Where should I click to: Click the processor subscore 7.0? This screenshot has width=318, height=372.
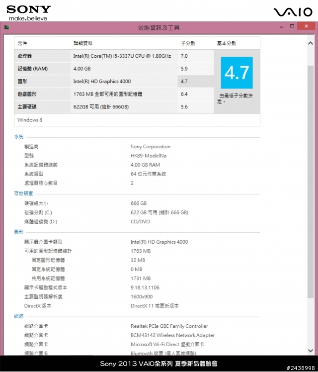(184, 56)
